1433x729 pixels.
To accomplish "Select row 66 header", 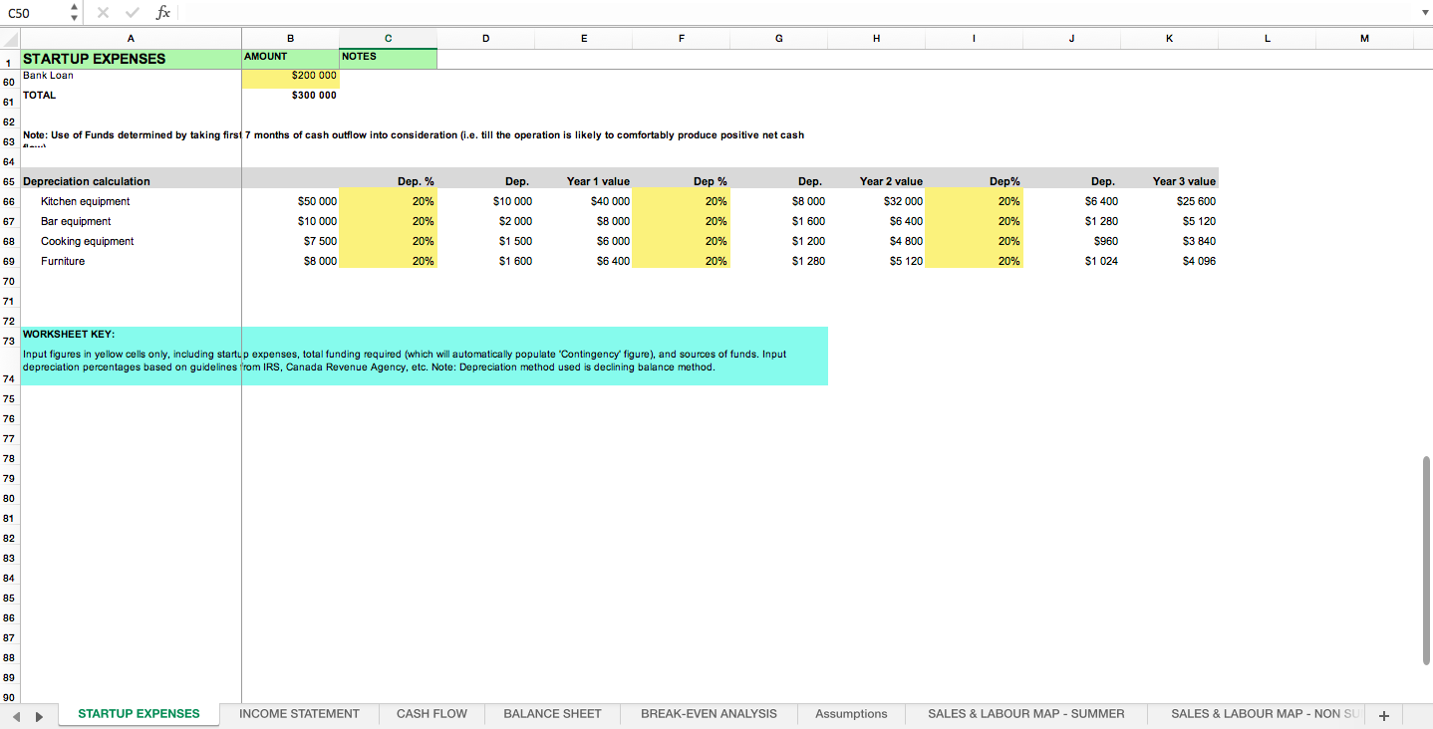I will (x=9, y=201).
